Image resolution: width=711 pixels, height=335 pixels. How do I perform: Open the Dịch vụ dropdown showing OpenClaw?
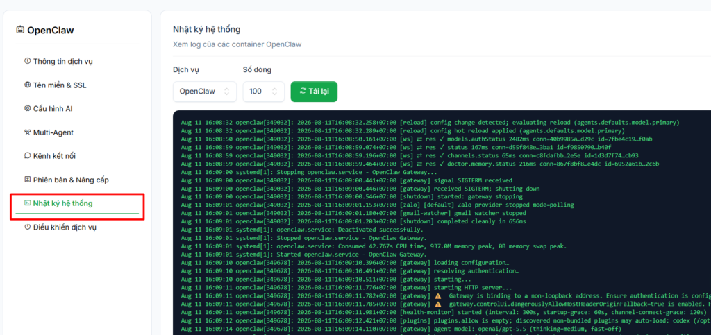click(205, 92)
